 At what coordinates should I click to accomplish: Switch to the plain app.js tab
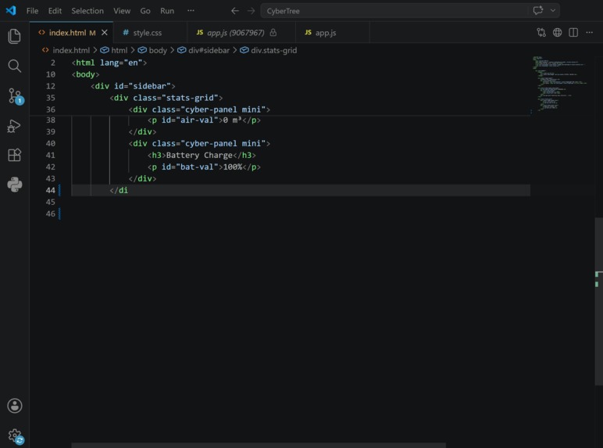pyautogui.click(x=332, y=33)
